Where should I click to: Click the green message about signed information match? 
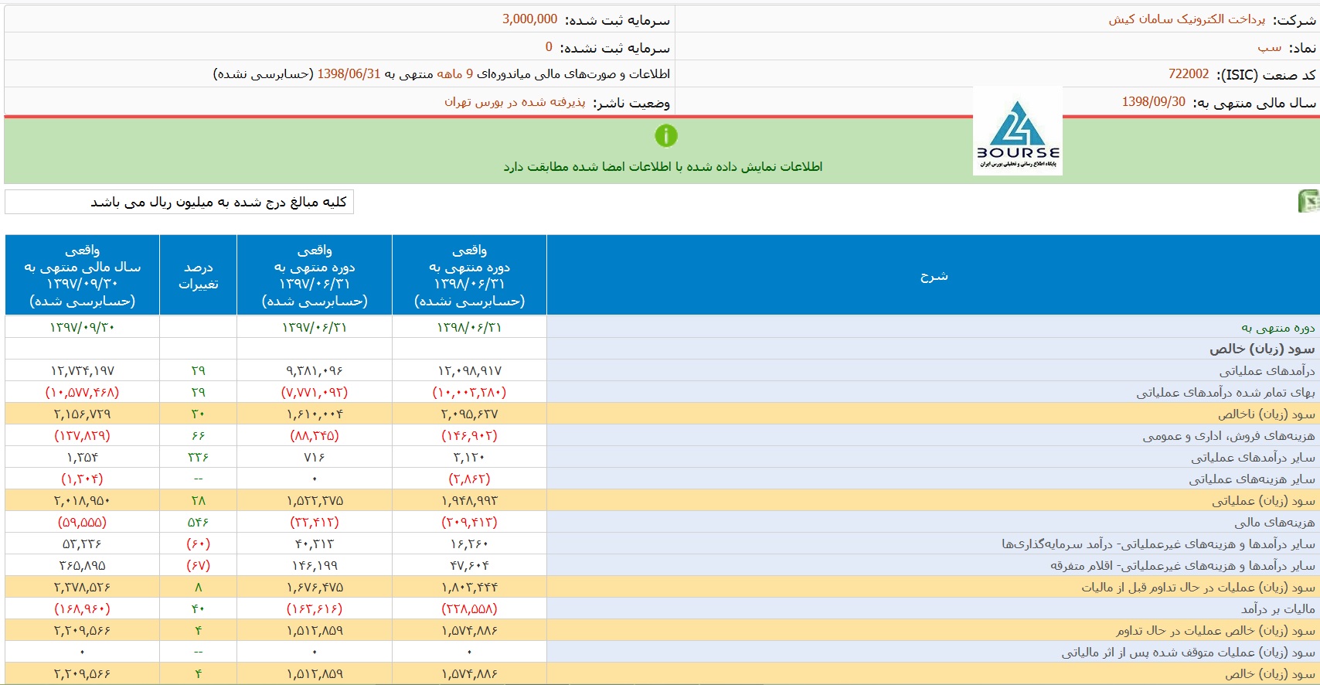coord(662,167)
